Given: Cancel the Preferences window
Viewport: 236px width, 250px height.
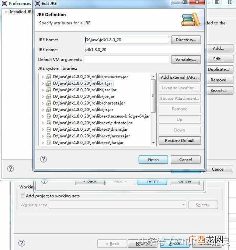Looking at the screenshot, I should click(x=218, y=169).
